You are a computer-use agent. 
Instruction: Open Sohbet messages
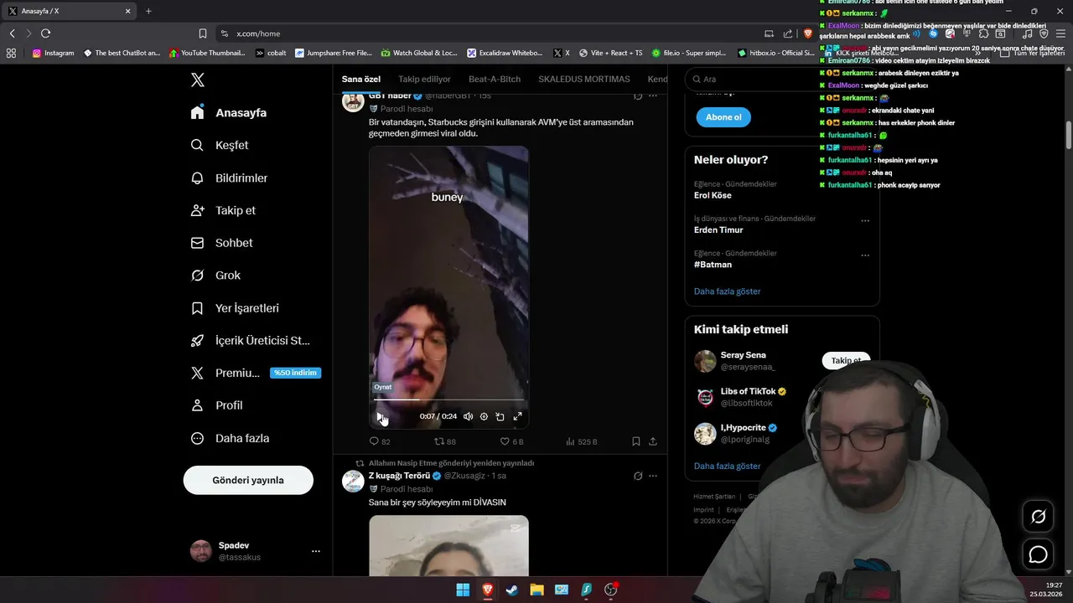pyautogui.click(x=221, y=243)
